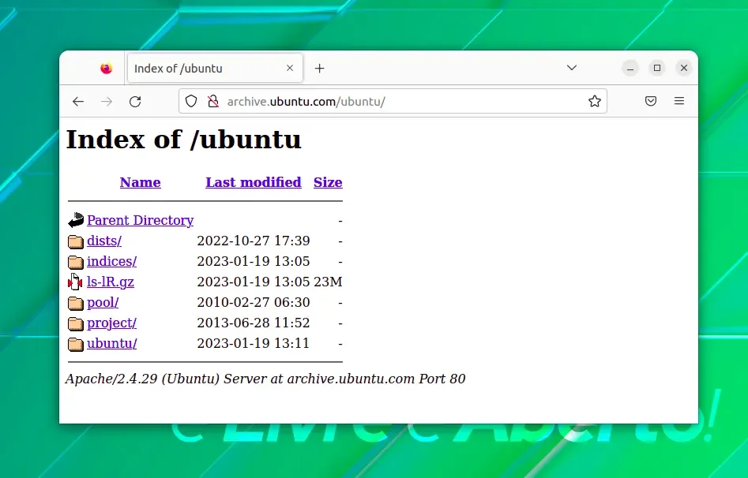
Task: Close the Index of /ubuntu tab
Action: point(290,68)
